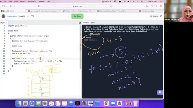Click the JavaCG repl name
The height and width of the screenshot is (108, 193).
coord(22,16)
